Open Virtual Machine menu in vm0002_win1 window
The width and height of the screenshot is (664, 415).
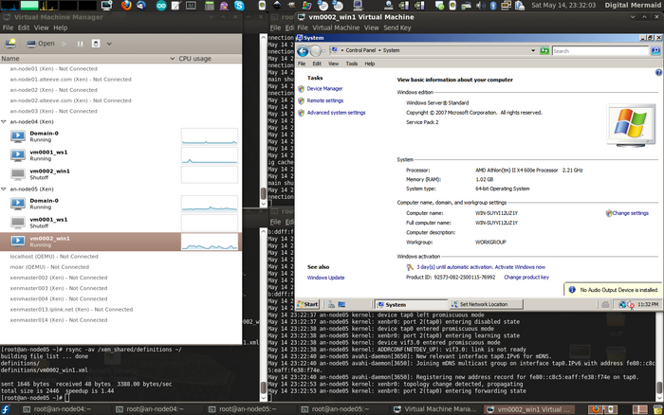tap(336, 27)
